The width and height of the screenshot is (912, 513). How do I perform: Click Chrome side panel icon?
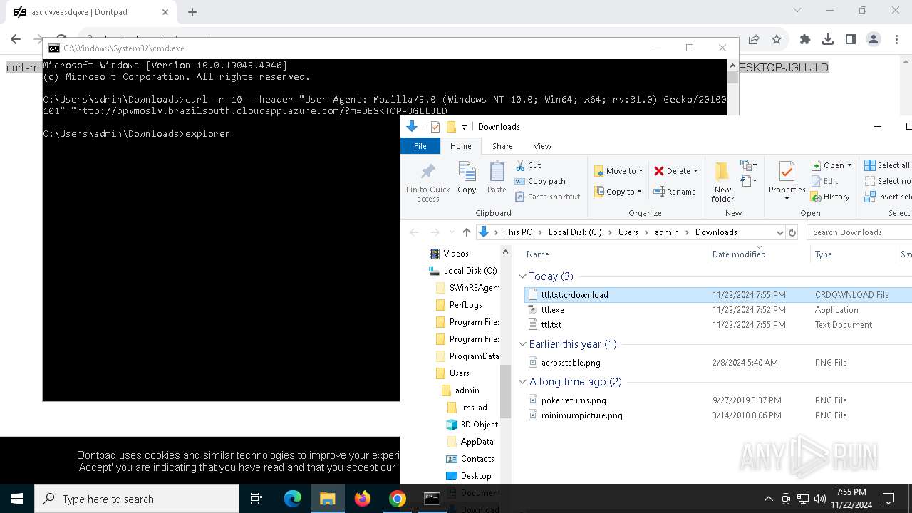tap(851, 40)
